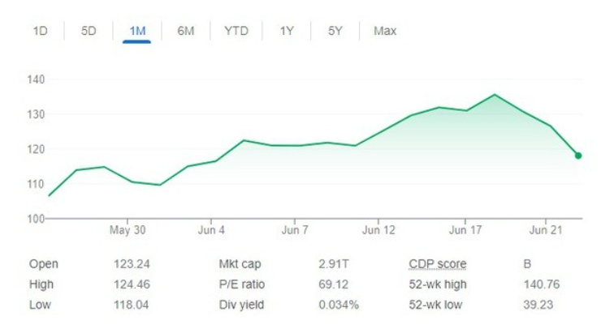Switch to the 5D time range
This screenshot has height=329, width=601.
tap(89, 32)
